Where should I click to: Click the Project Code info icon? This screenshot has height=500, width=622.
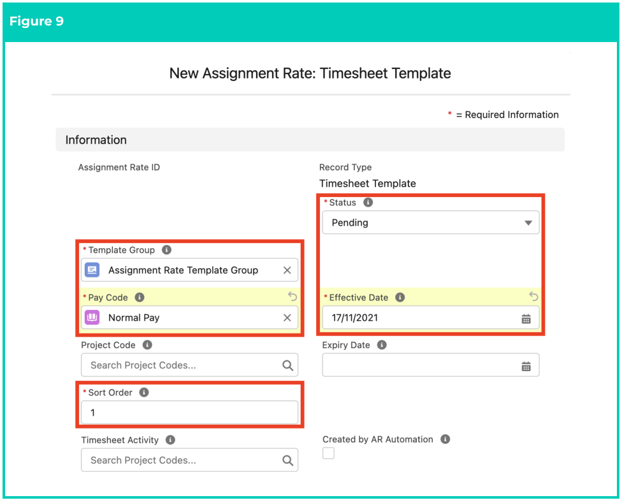(147, 345)
